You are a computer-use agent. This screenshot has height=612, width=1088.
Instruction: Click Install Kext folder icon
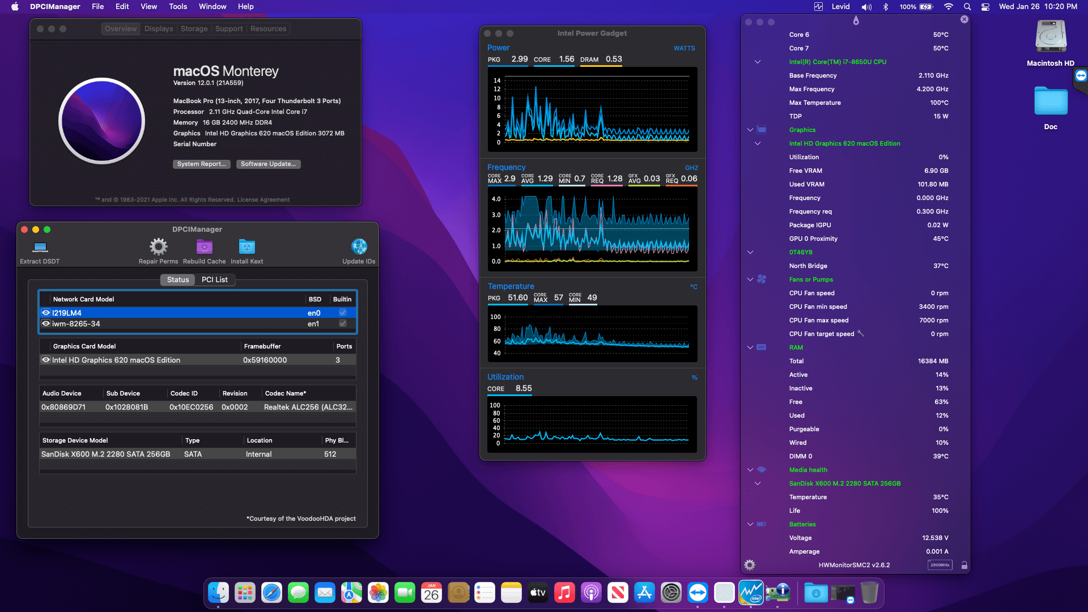click(246, 246)
